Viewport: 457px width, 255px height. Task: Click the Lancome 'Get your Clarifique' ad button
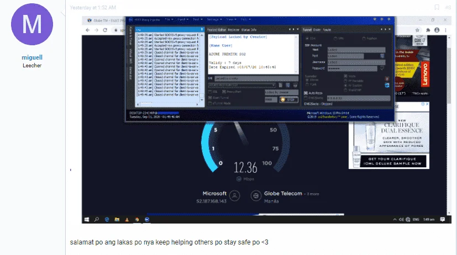(393, 161)
